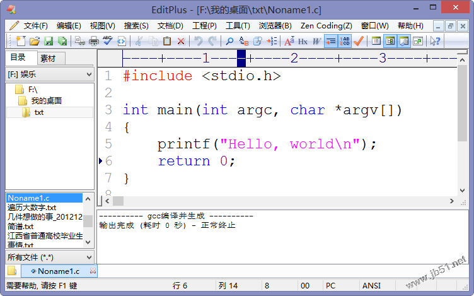Open the 搜索(S) menu
The height and width of the screenshot is (296, 474).
tap(136, 26)
